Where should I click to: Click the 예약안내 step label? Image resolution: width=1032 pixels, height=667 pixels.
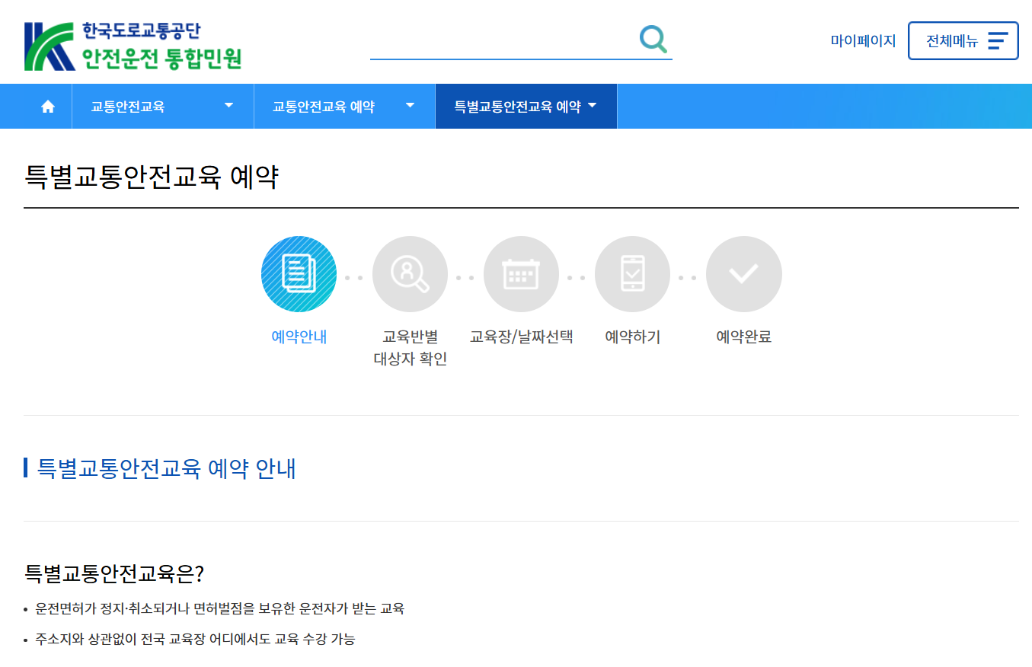299,337
